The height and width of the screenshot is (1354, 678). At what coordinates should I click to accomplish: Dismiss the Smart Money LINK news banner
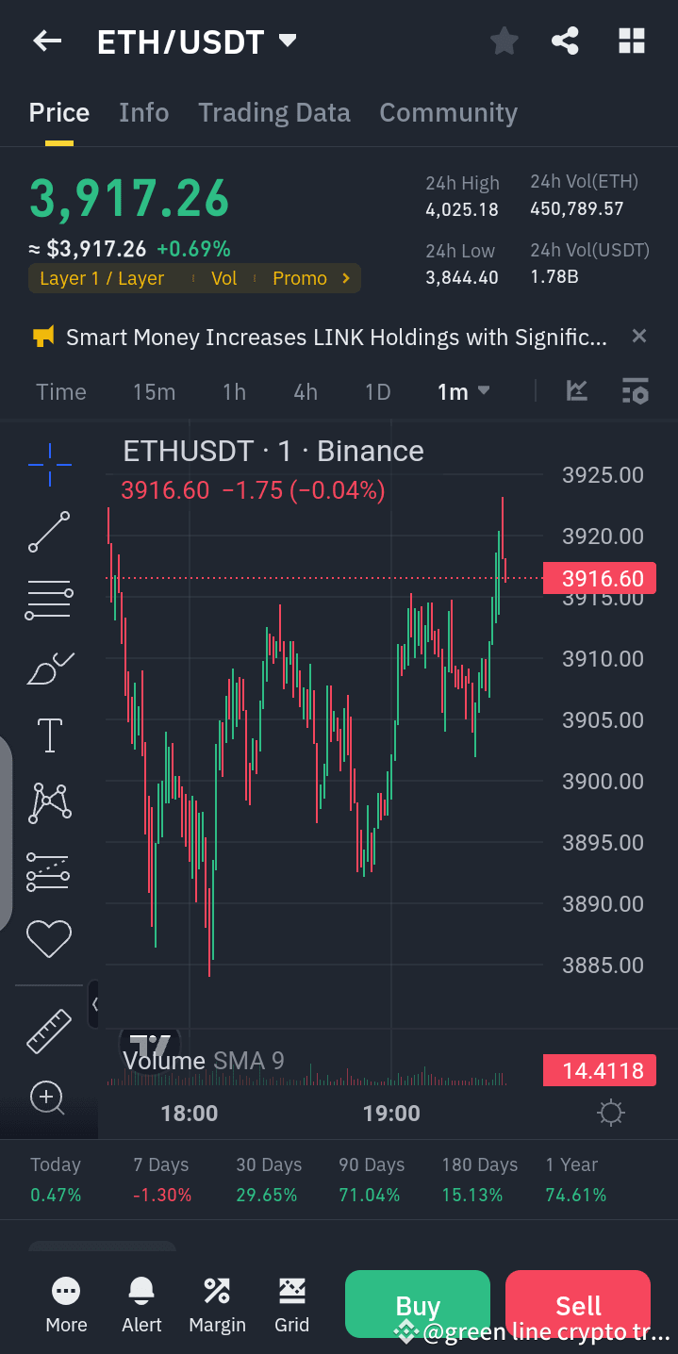[x=638, y=336]
